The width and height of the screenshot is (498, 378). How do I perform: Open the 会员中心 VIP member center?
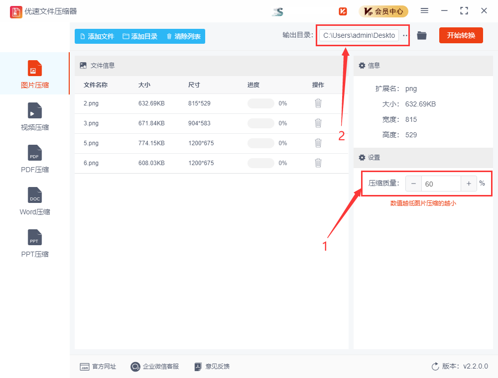click(x=383, y=11)
